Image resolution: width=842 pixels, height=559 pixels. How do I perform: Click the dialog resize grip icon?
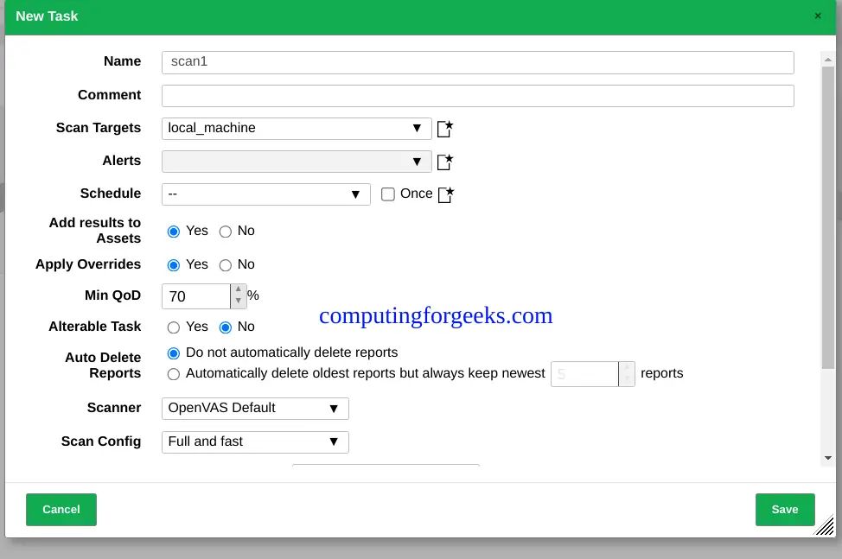[x=824, y=526]
